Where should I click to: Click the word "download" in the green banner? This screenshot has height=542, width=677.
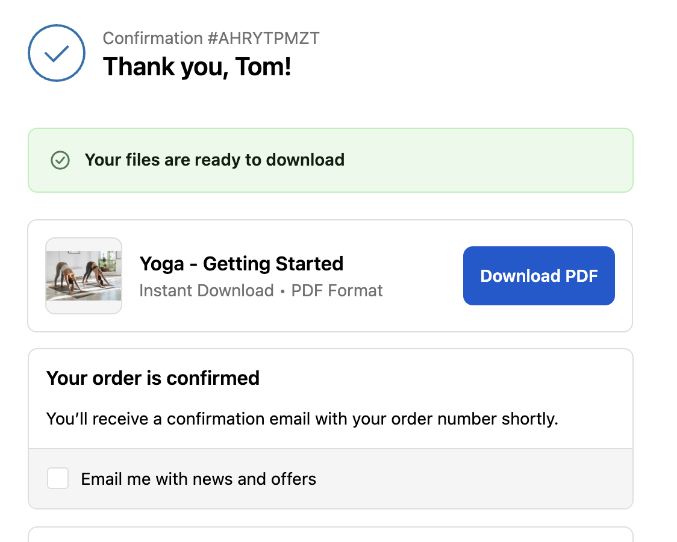pyautogui.click(x=305, y=160)
